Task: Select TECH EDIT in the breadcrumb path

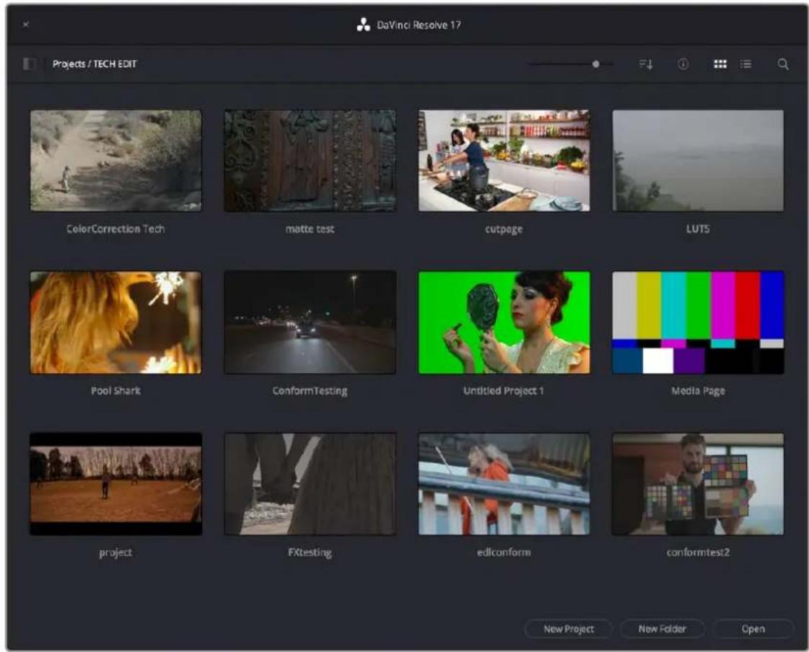Action: pyautogui.click(x=115, y=64)
